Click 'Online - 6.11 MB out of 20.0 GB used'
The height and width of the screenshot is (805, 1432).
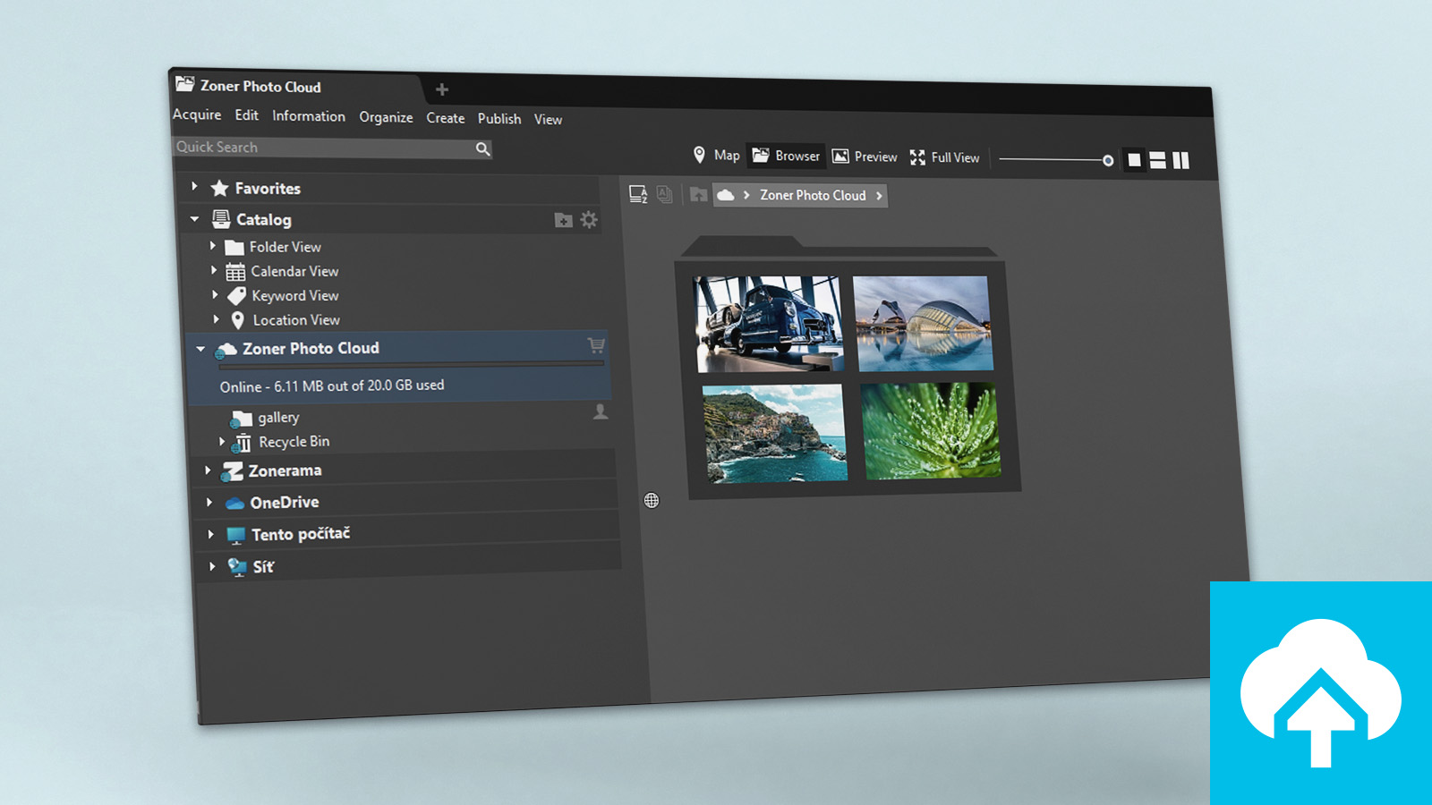tap(332, 386)
